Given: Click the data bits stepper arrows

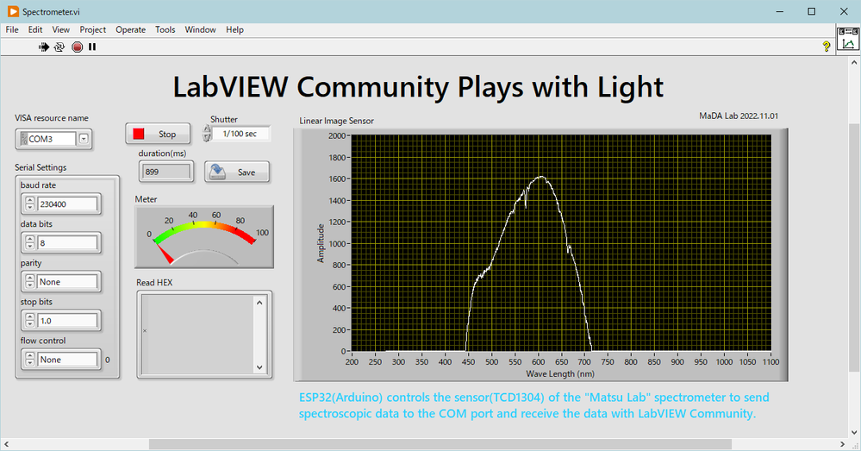Looking at the screenshot, I should point(29,243).
